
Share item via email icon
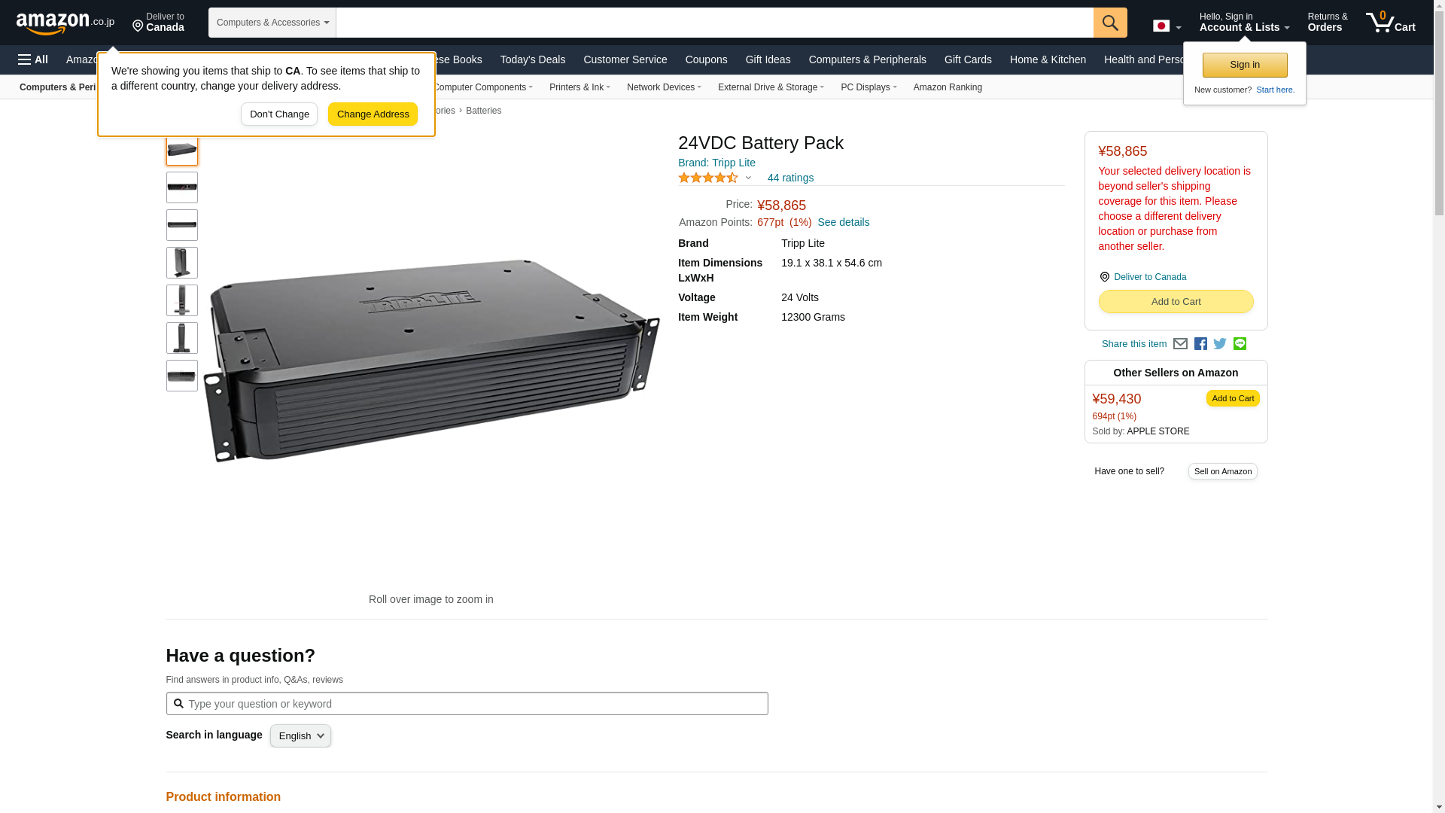[1180, 344]
